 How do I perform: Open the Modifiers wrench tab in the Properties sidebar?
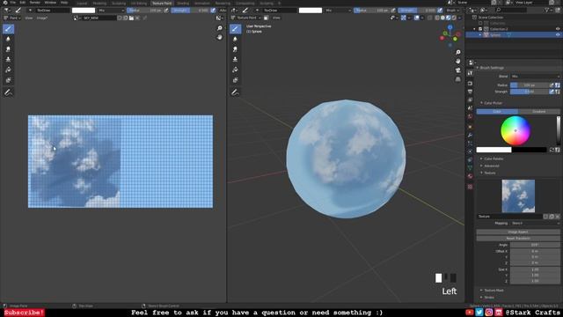pyautogui.click(x=470, y=135)
